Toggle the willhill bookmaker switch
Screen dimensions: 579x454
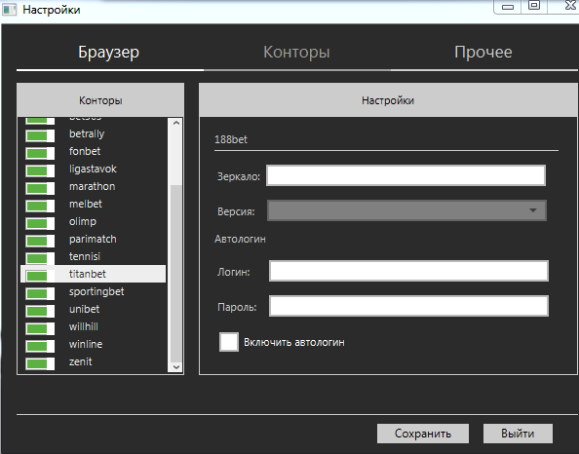(40, 328)
